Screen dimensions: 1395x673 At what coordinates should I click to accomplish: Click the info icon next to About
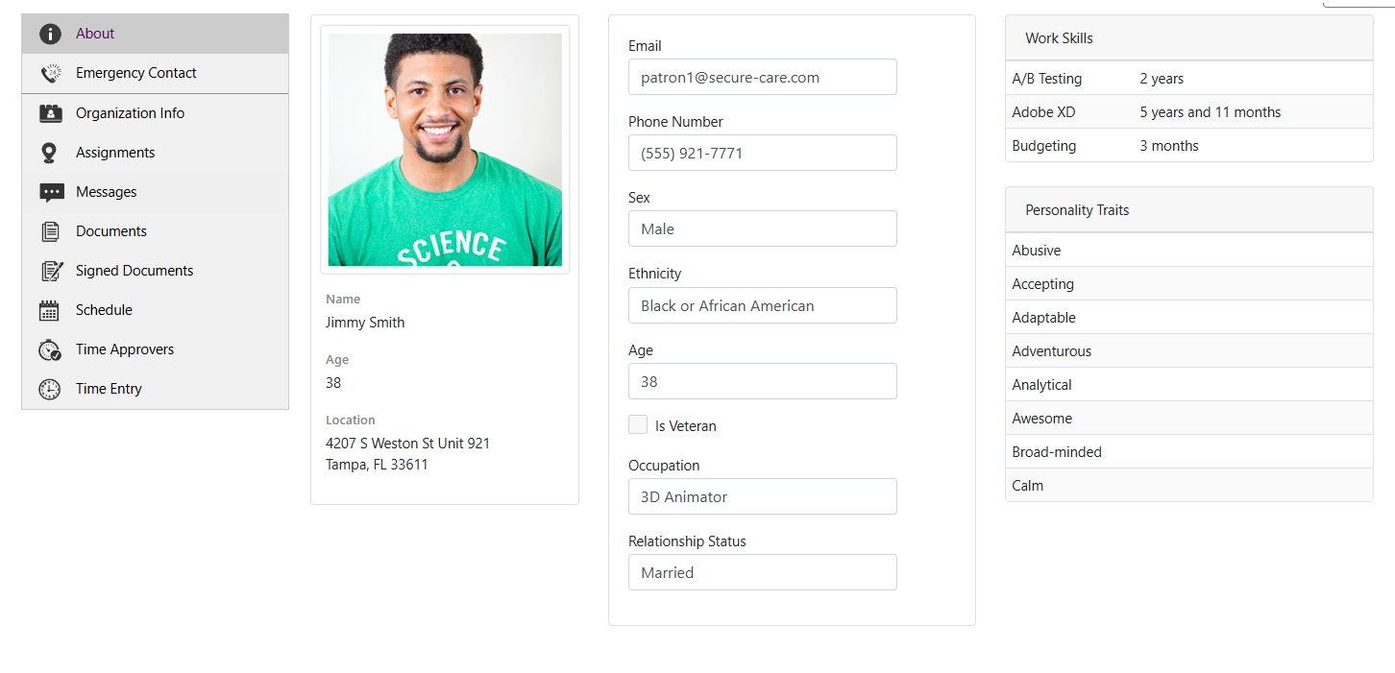(49, 34)
